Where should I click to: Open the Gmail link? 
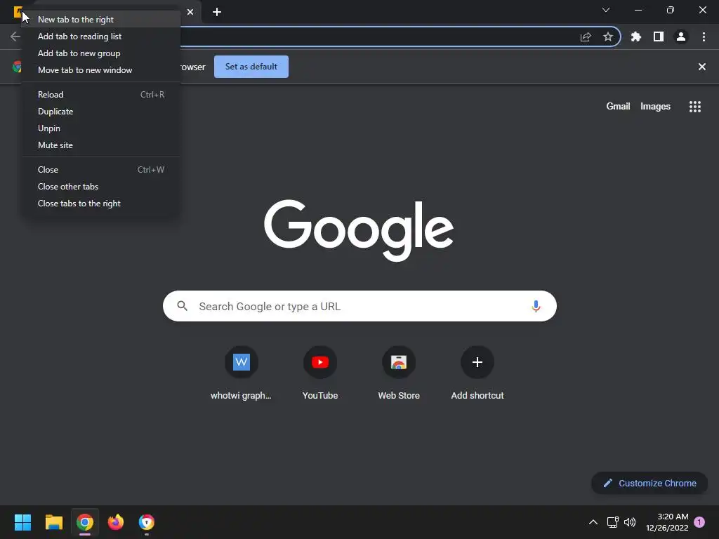coord(618,107)
